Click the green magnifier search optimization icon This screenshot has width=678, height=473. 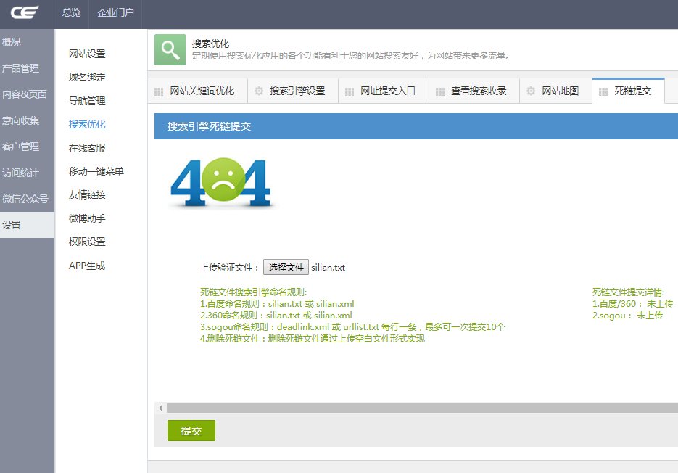tap(168, 51)
